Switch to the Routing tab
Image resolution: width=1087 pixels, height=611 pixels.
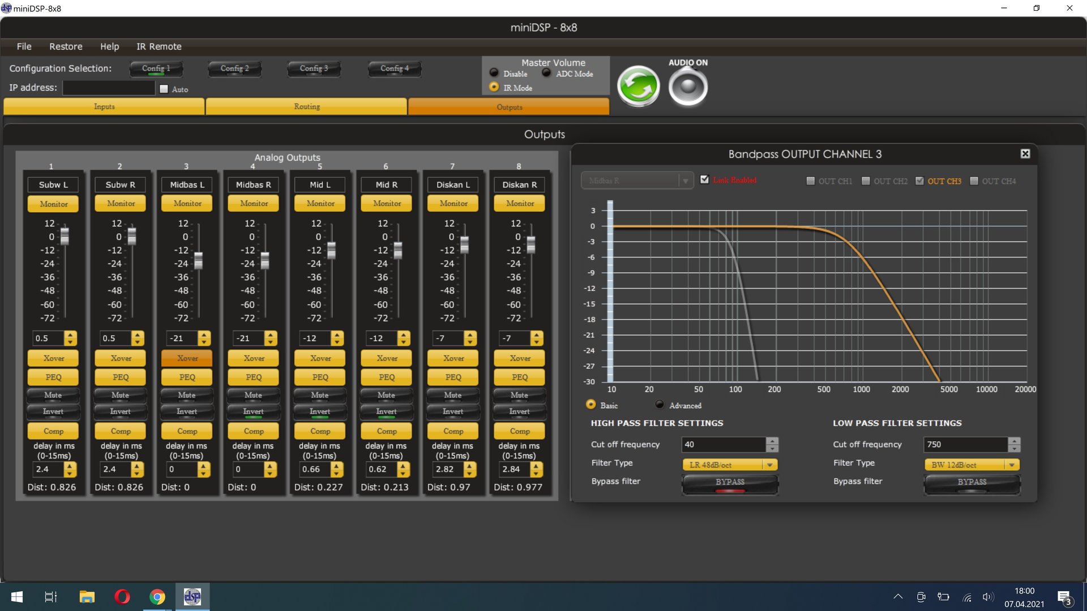tap(306, 106)
